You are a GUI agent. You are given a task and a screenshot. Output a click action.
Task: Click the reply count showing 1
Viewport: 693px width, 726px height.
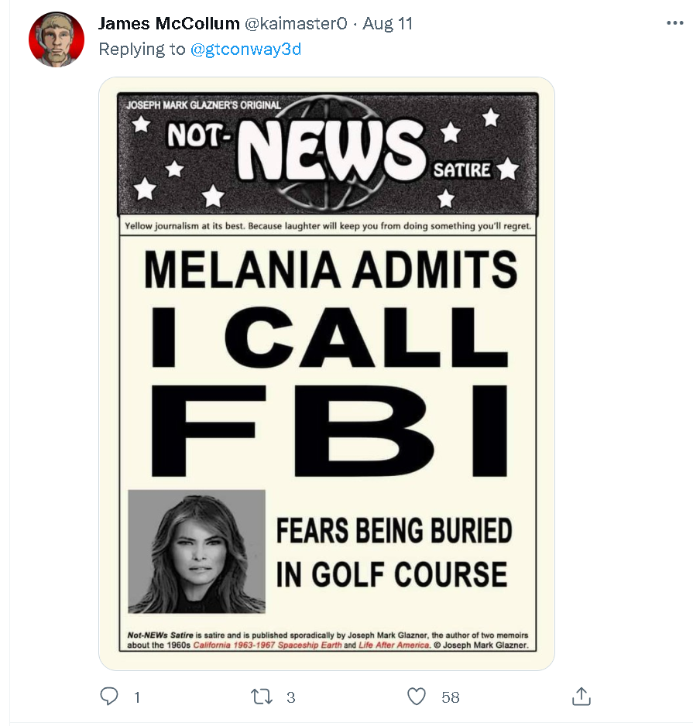click(x=137, y=697)
